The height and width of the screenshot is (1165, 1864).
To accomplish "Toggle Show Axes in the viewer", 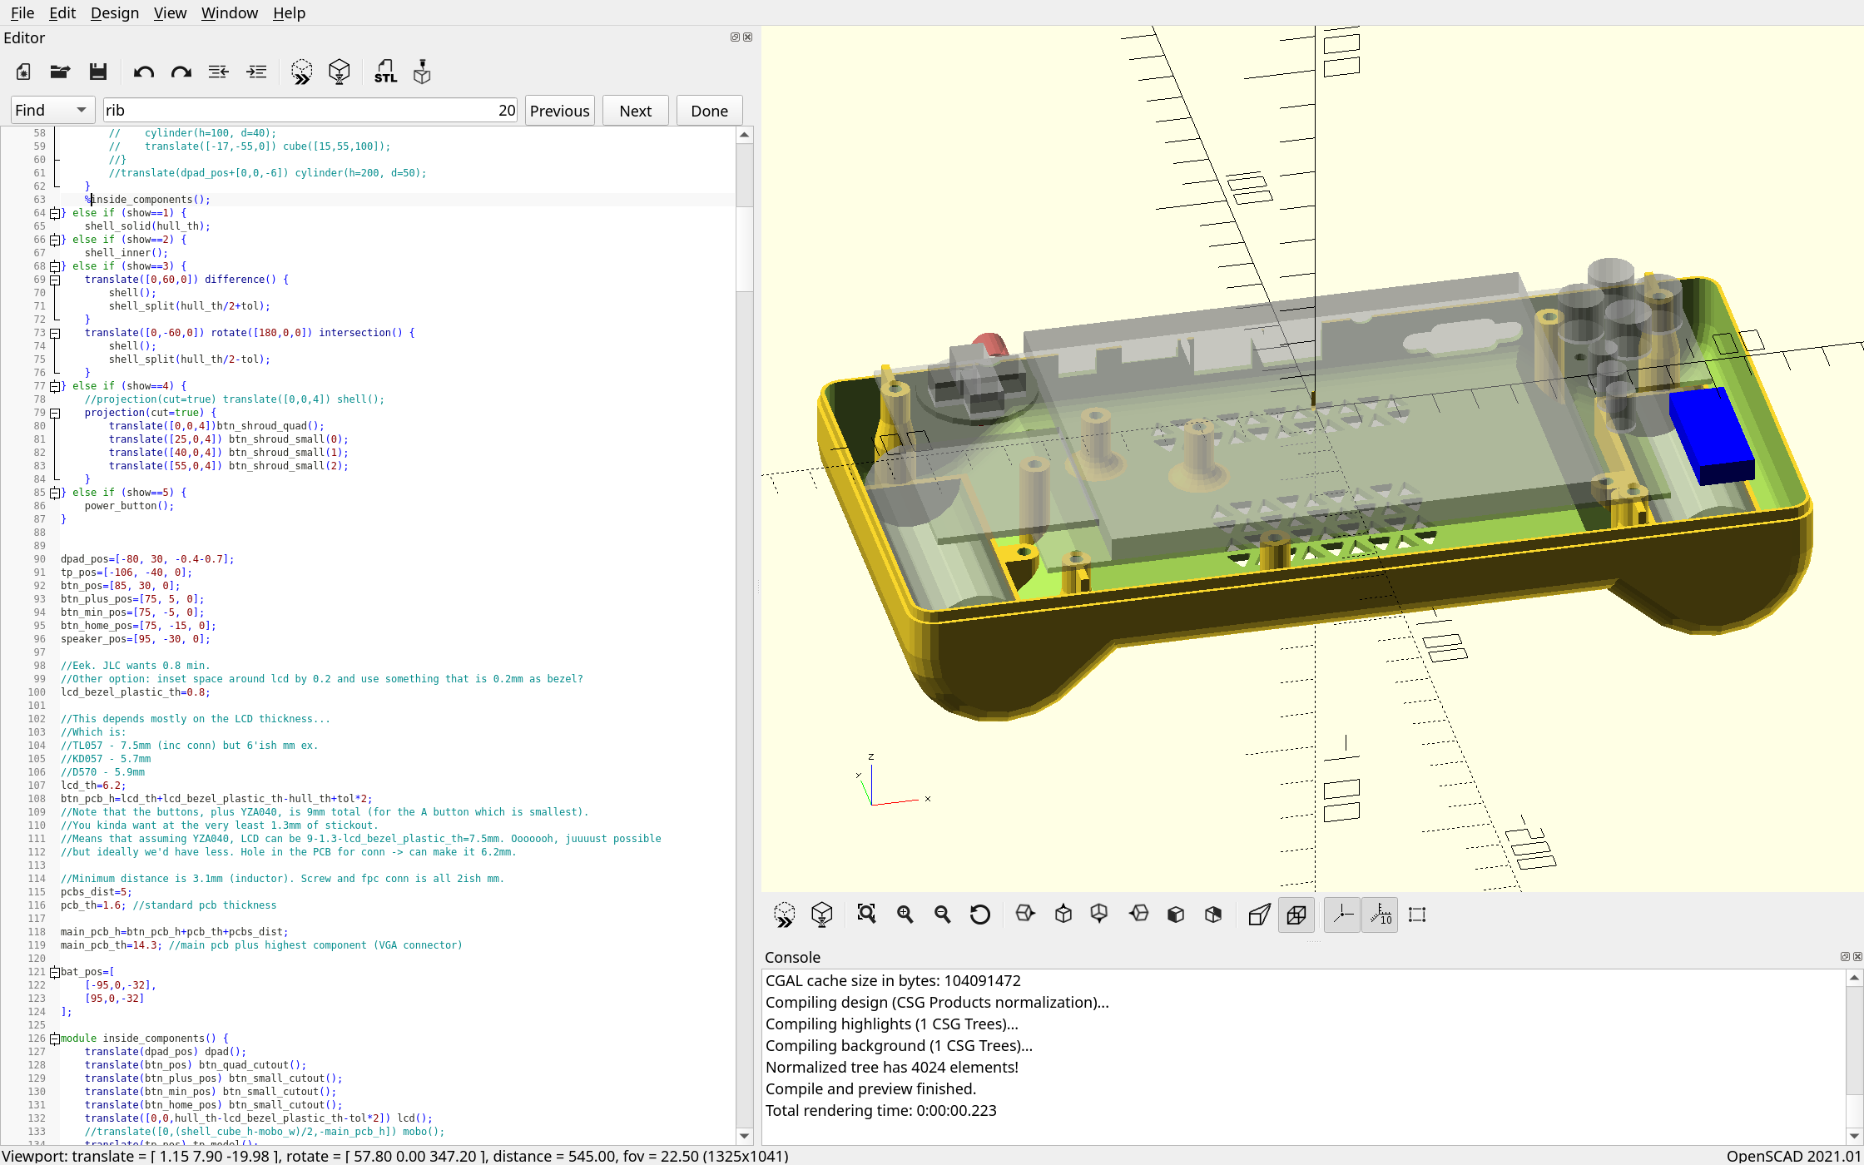I will [x=1342, y=915].
